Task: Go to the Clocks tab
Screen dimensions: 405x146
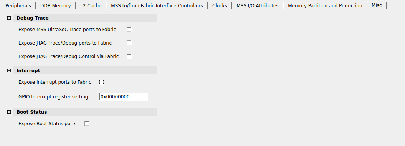Action: (220, 5)
